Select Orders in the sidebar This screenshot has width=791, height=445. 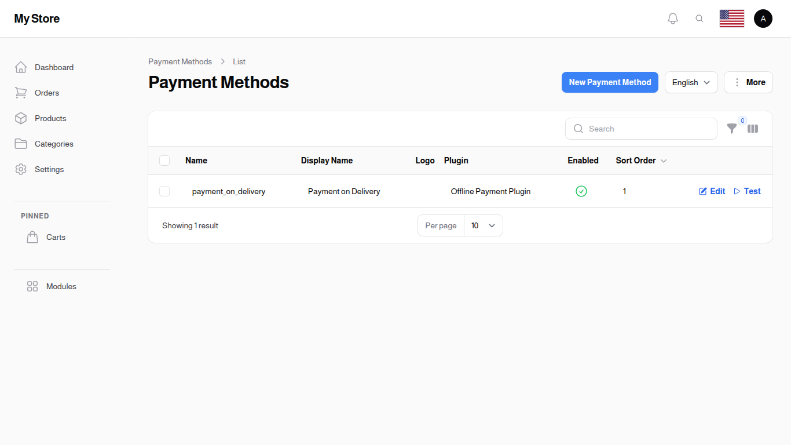click(x=46, y=93)
